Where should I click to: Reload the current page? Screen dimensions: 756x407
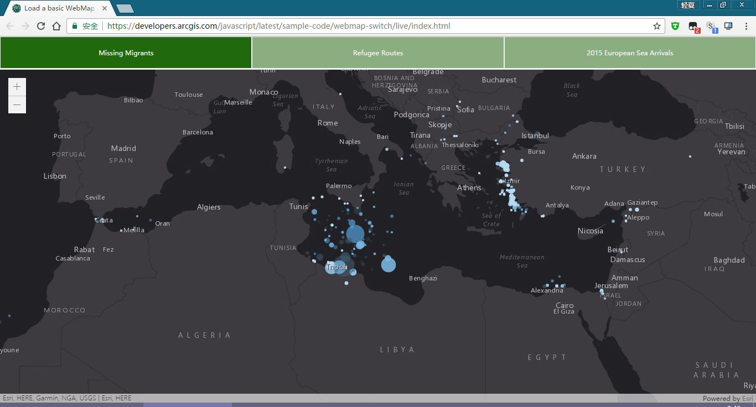(41, 26)
